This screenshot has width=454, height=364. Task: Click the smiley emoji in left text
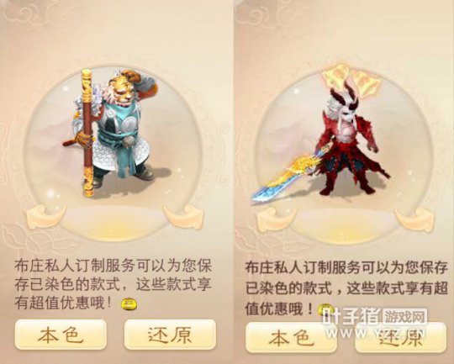pyautogui.click(x=129, y=304)
